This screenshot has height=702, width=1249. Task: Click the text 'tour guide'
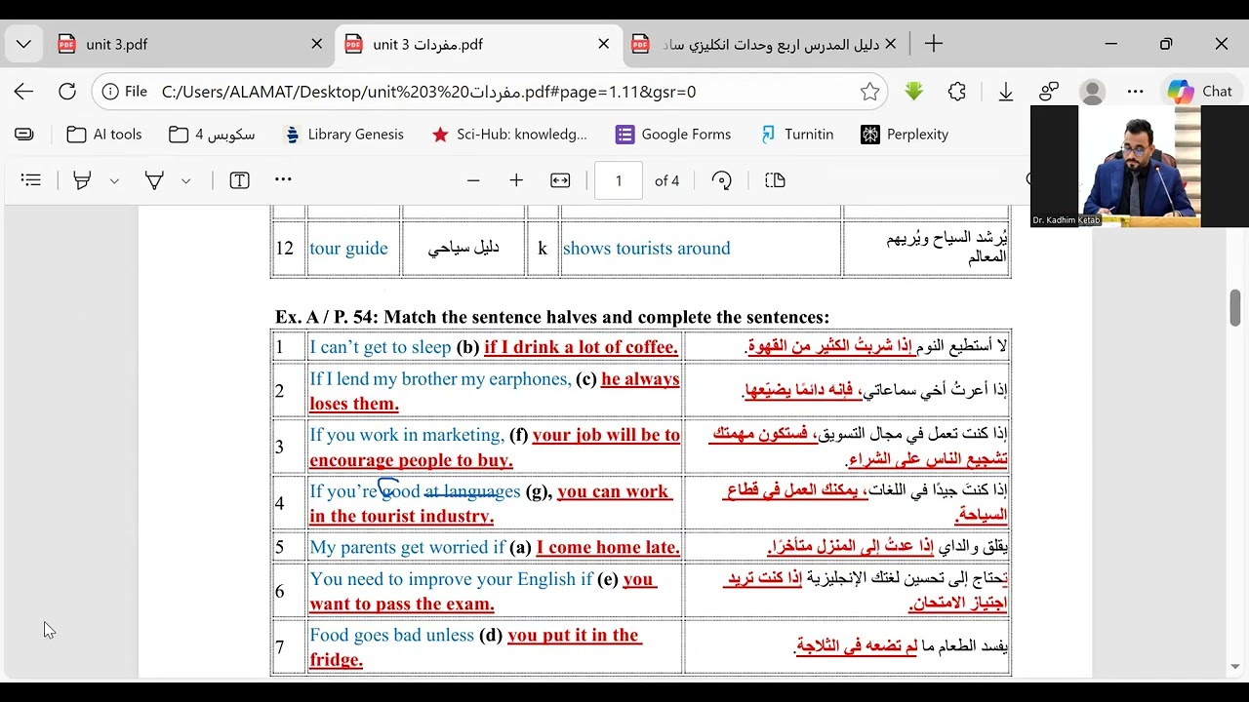click(x=348, y=249)
